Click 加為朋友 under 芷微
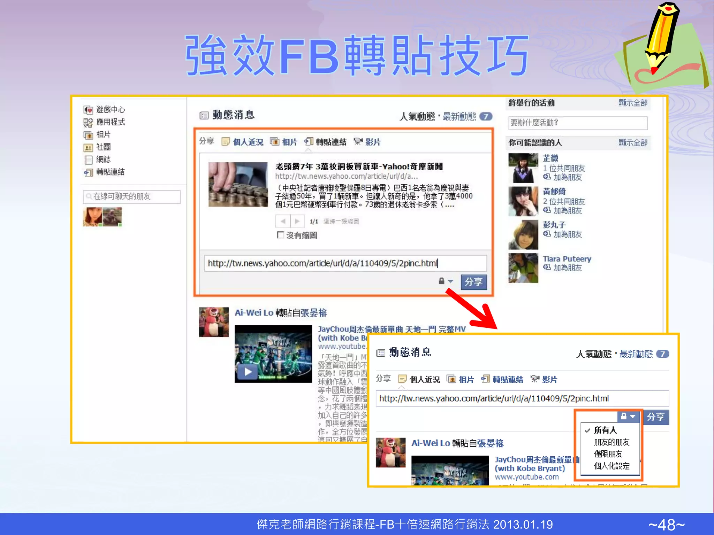This screenshot has width=714, height=535. pos(567,177)
